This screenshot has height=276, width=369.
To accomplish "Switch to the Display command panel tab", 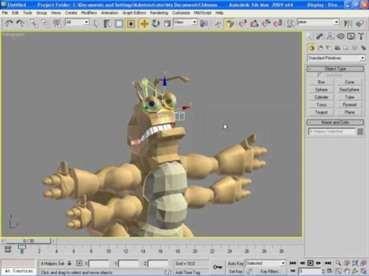I will coord(351,36).
